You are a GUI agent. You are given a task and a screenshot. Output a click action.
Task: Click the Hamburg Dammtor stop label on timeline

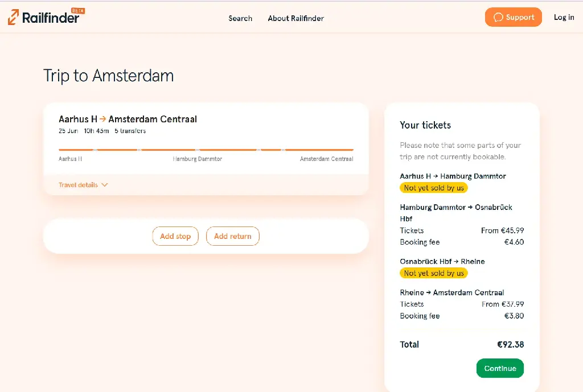coord(198,159)
